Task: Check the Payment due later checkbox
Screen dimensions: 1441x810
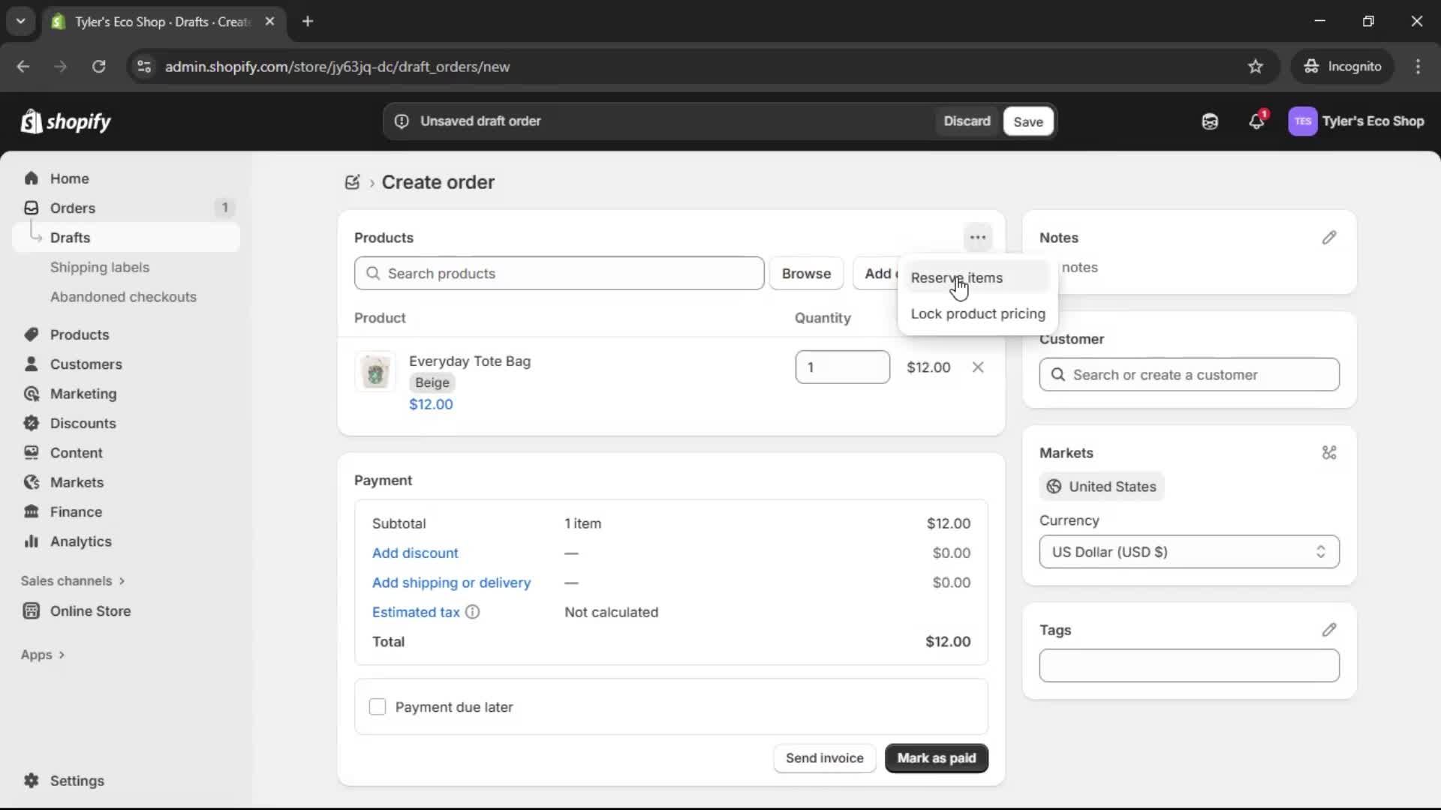Action: 378,706
